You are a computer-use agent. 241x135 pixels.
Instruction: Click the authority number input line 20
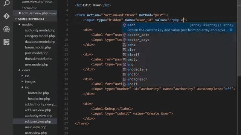coord(163,89)
